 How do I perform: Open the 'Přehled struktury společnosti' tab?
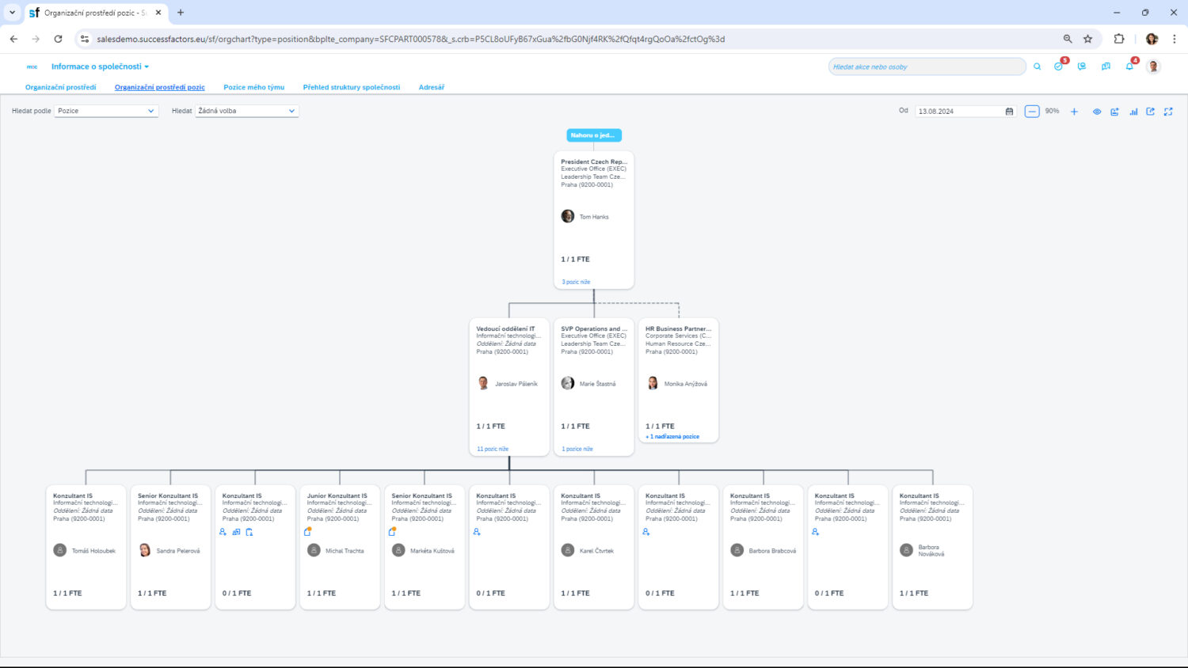(x=351, y=87)
